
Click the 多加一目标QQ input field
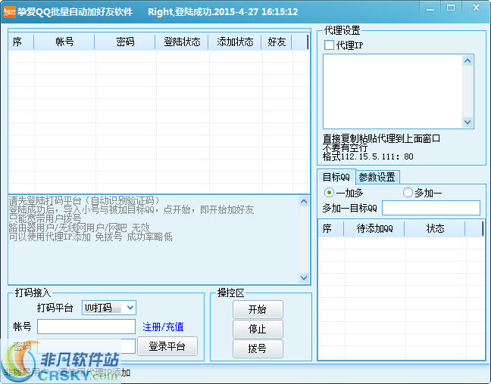[431, 208]
